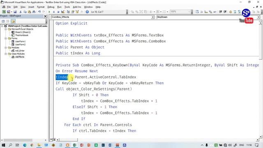
Task: Open the Insert menu
Action: coord(31,7)
